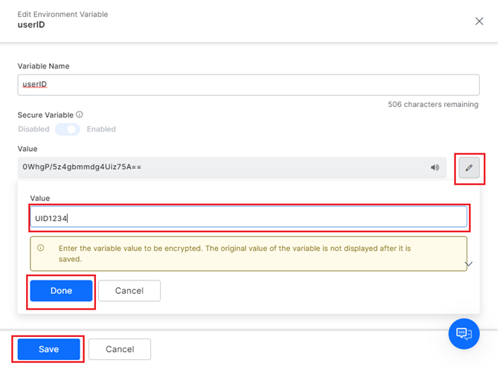Click the info icon in the warning banner
The height and width of the screenshot is (369, 500).
[41, 248]
